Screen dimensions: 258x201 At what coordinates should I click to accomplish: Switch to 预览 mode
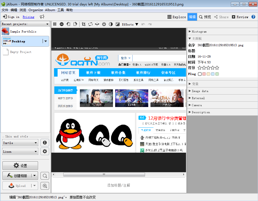pyautogui.click(x=205, y=17)
